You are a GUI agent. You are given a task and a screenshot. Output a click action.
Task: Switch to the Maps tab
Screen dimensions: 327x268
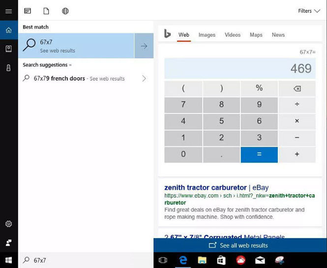256,35
